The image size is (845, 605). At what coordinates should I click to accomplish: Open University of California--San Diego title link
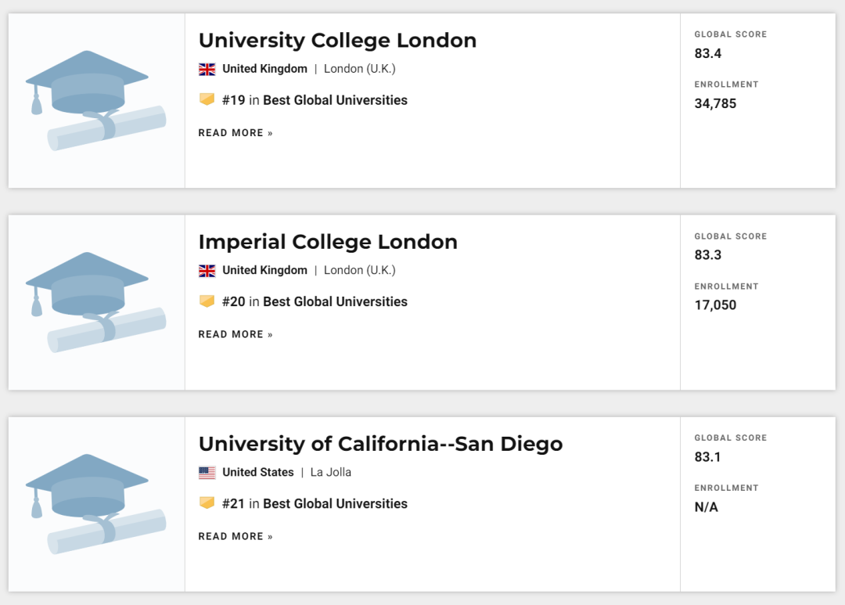coord(380,445)
